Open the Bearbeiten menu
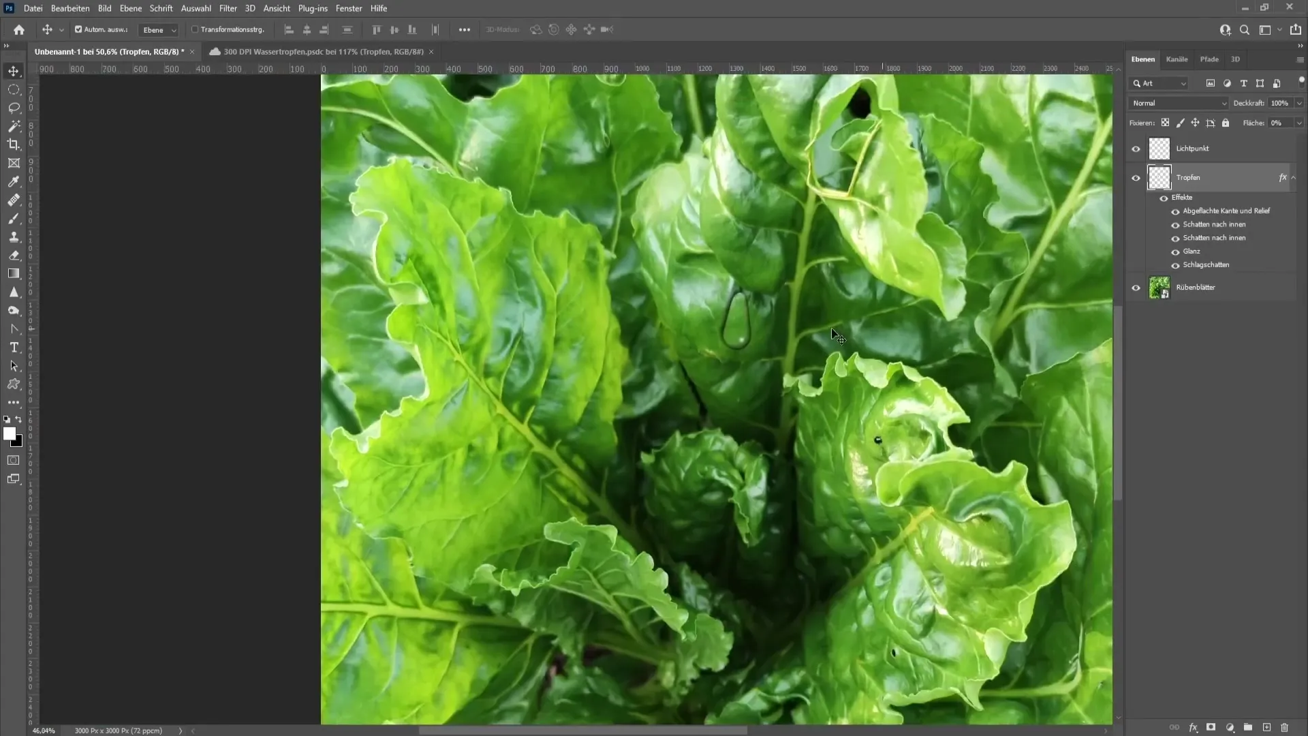 (70, 8)
